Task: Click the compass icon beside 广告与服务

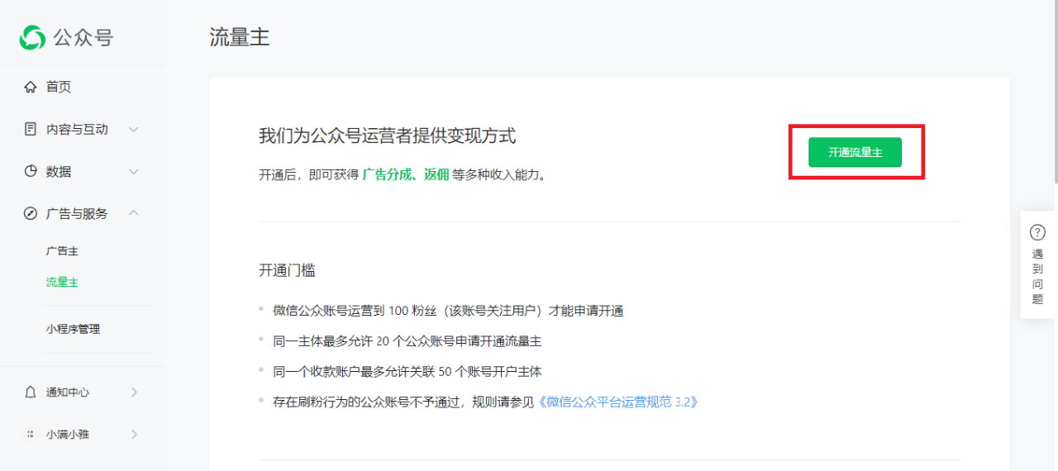Action: (31, 213)
